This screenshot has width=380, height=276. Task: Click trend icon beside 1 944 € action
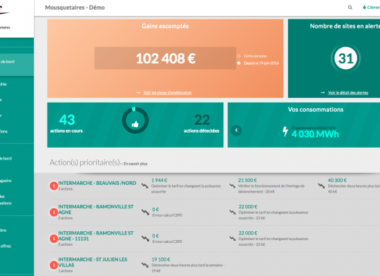(145, 186)
